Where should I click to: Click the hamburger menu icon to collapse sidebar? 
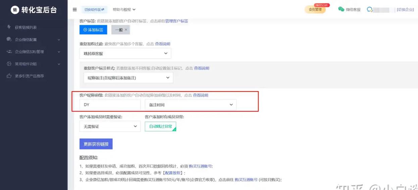[75, 10]
